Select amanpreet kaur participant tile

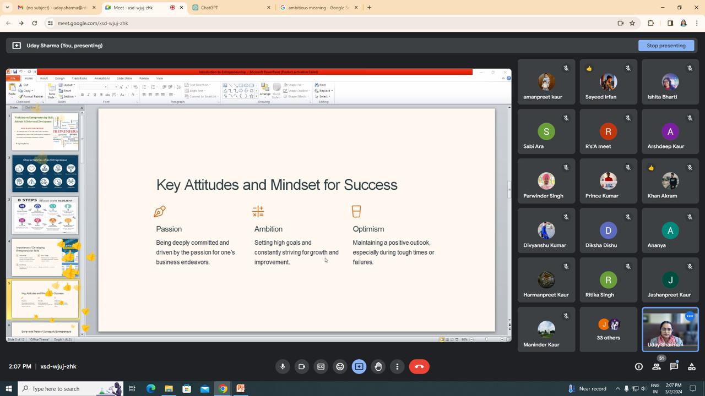546,82
